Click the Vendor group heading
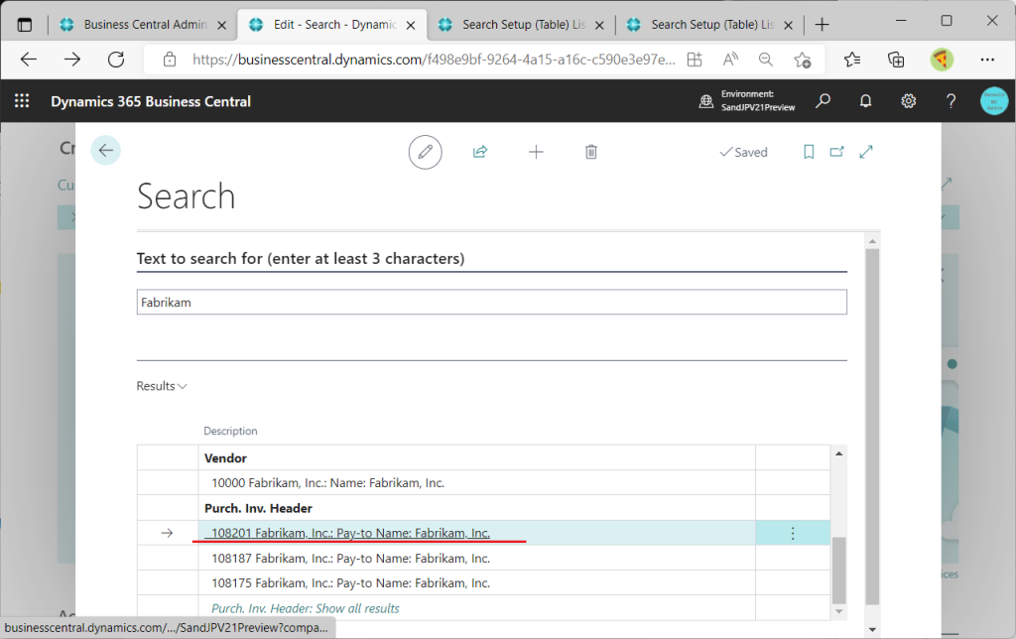1016x639 pixels. pyautogui.click(x=225, y=458)
